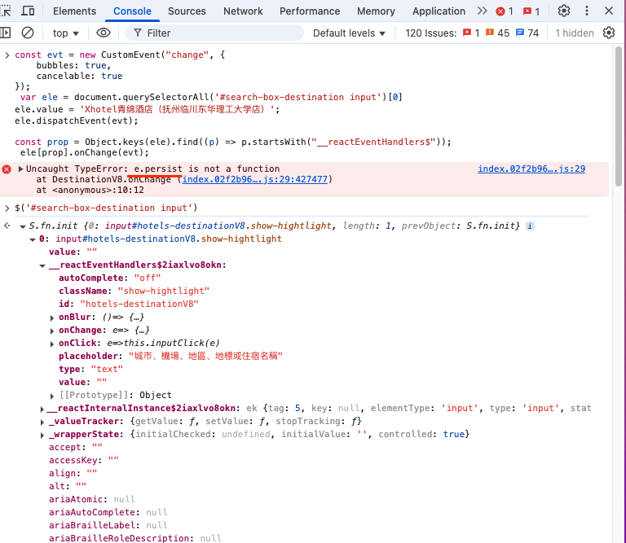The width and height of the screenshot is (626, 543).
Task: Collapse the 0: input#hotels-destinationV8 node
Action: 33,239
